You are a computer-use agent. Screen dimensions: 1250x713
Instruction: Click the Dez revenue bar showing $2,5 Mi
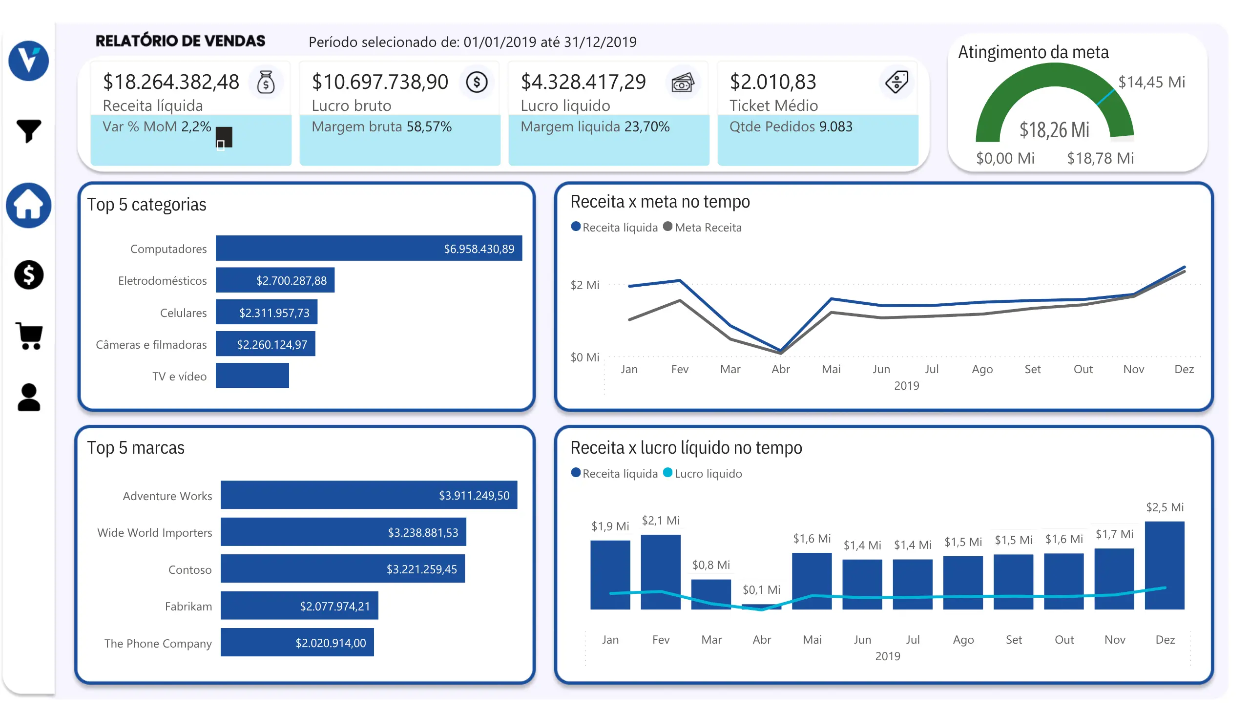1165,566
